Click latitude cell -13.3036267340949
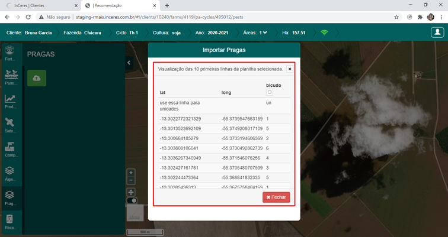The image size is (448, 237). [x=180, y=158]
